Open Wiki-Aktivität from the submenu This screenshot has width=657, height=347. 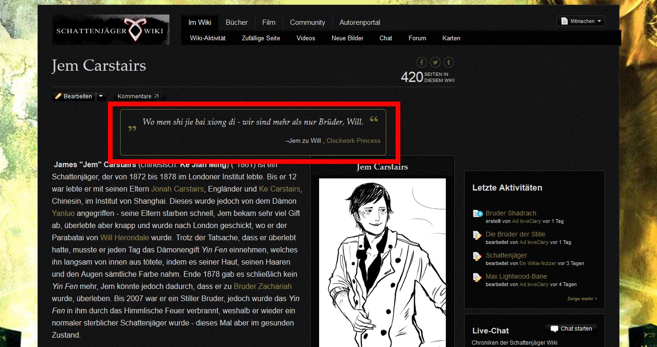[208, 38]
